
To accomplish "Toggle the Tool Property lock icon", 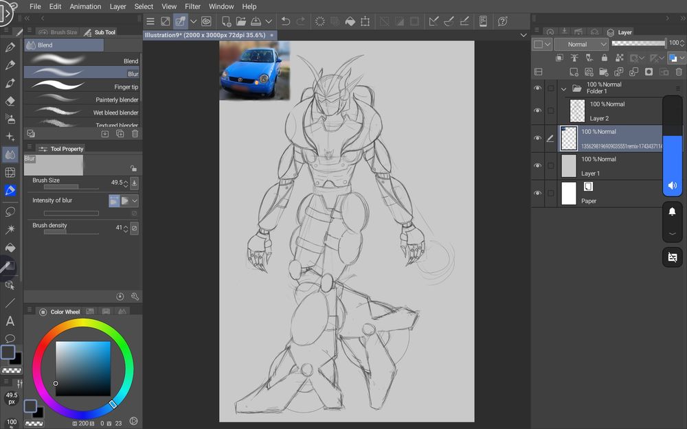I will tap(133, 168).
